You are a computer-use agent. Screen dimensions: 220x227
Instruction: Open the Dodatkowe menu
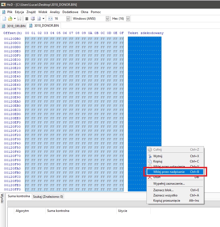pyautogui.click(x=70, y=12)
